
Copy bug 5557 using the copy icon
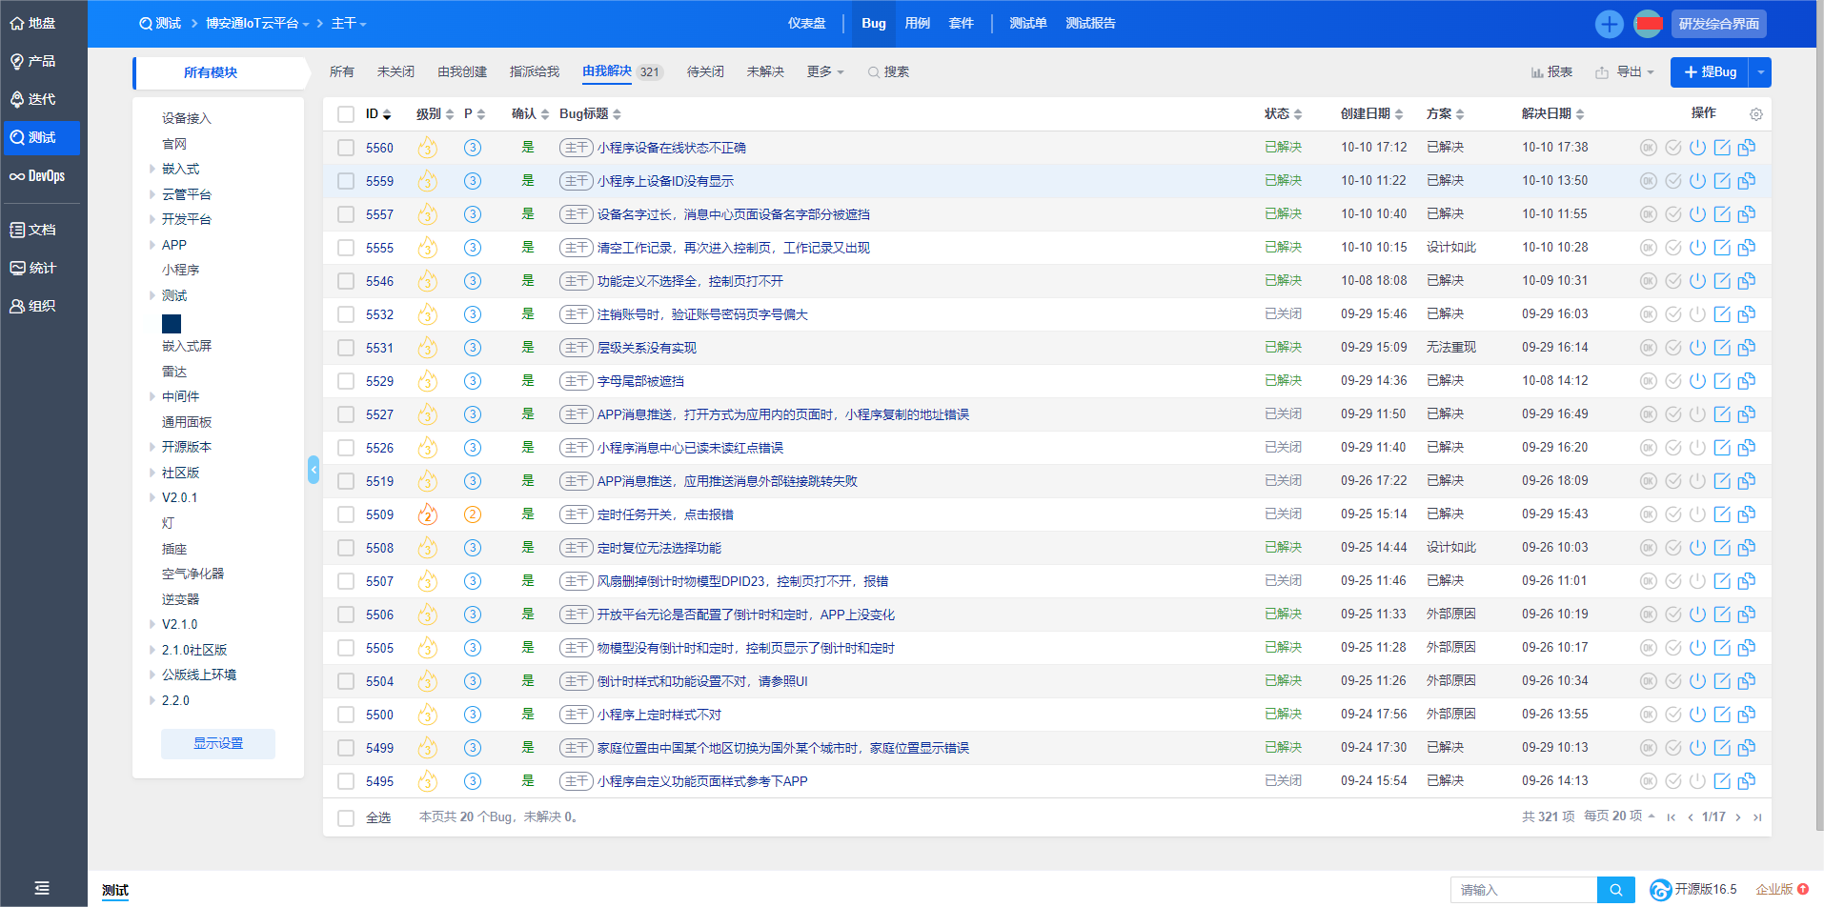(1747, 214)
